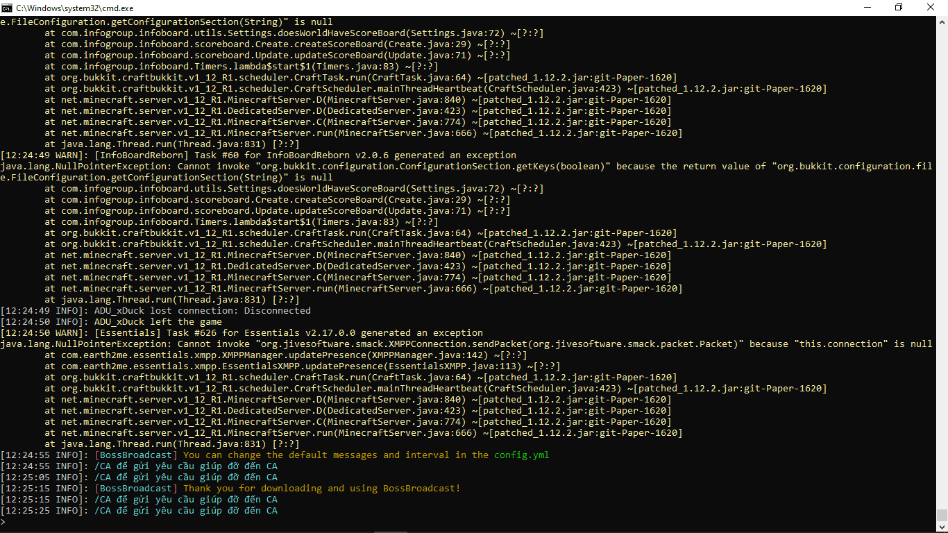Image resolution: width=948 pixels, height=533 pixels.
Task: Restore down the cmd.exe window
Action: click(x=899, y=8)
